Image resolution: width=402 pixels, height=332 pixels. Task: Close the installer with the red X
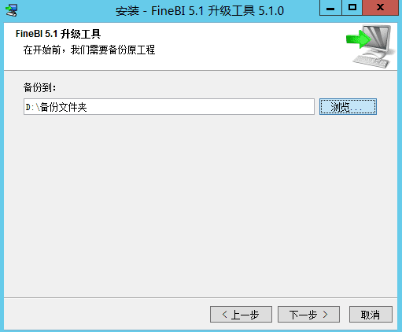click(380, 8)
